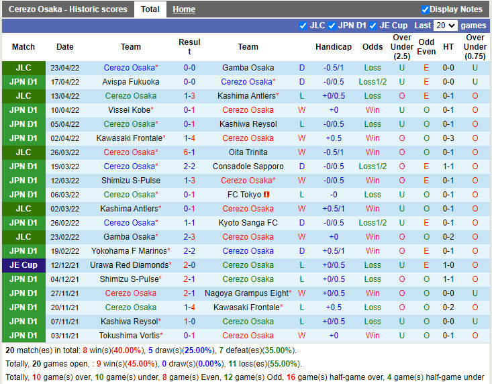Click the Odd Even column header
The width and height of the screenshot is (492, 384).
(x=426, y=47)
